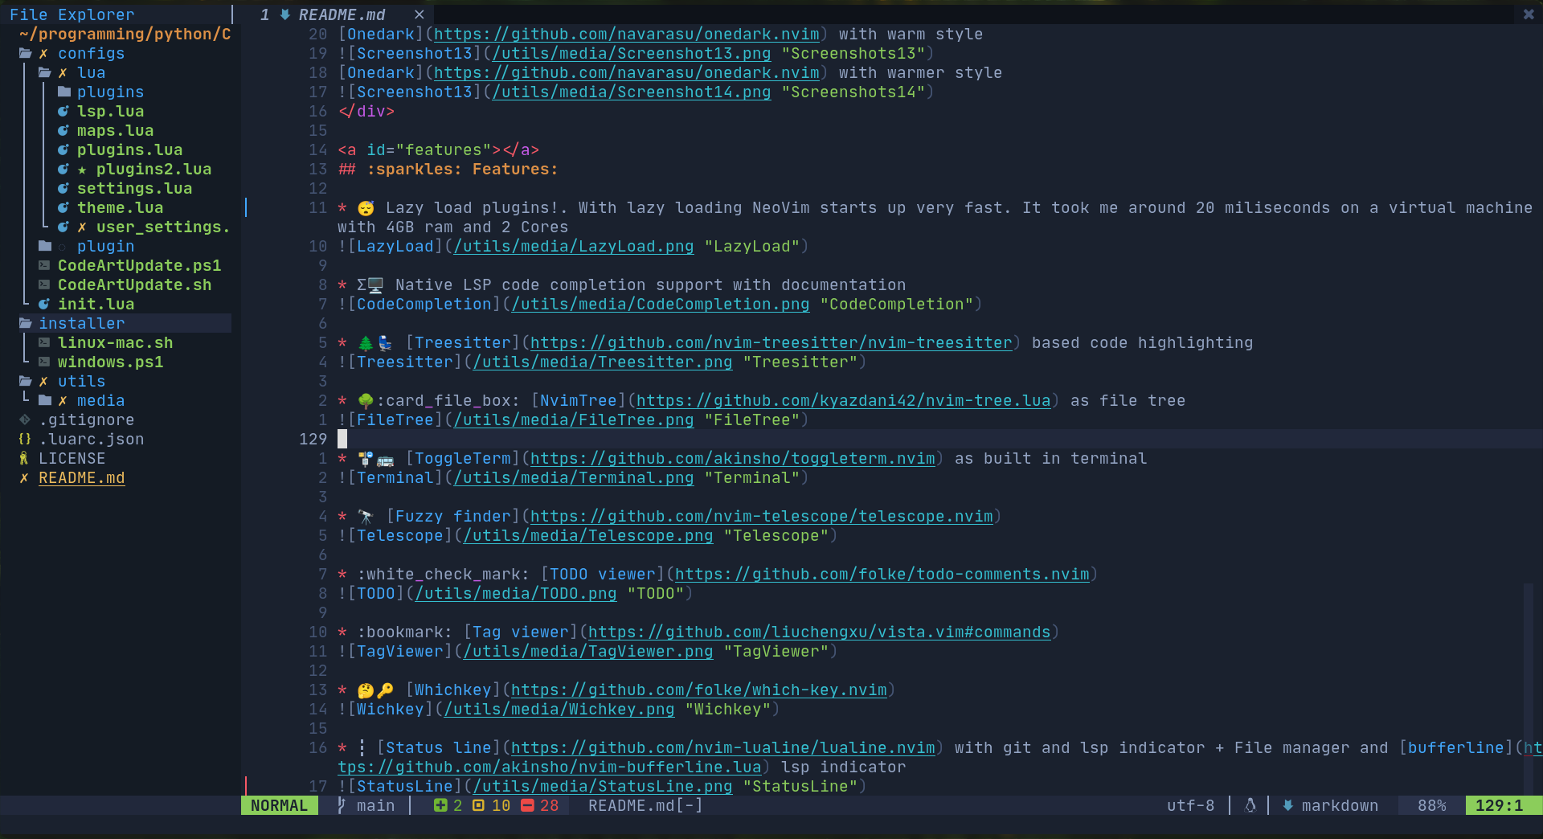The width and height of the screenshot is (1543, 839).
Task: Collapse the utils folder
Action: (26, 382)
